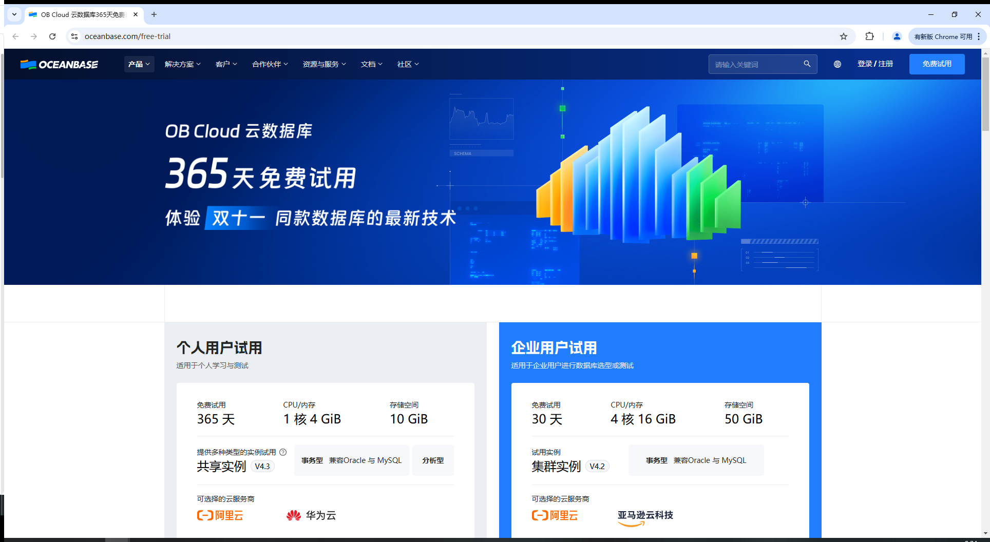Screen dimensions: 990x542
Task: Click the 亚马逊云科技 logo
Action: [645, 517]
